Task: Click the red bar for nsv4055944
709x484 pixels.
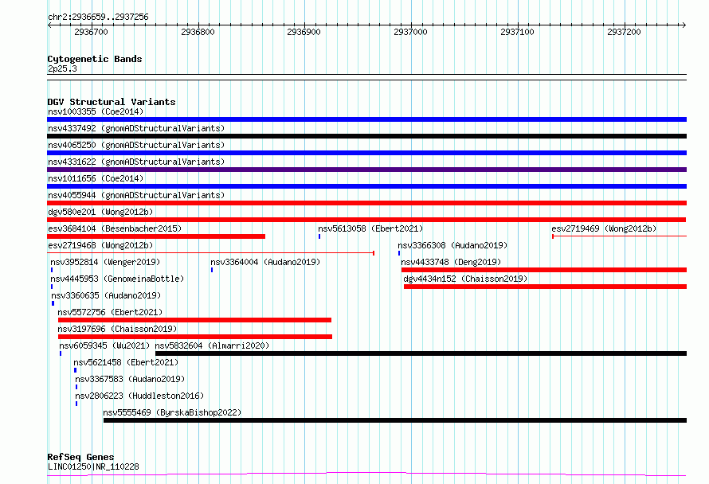Action: [x=366, y=203]
